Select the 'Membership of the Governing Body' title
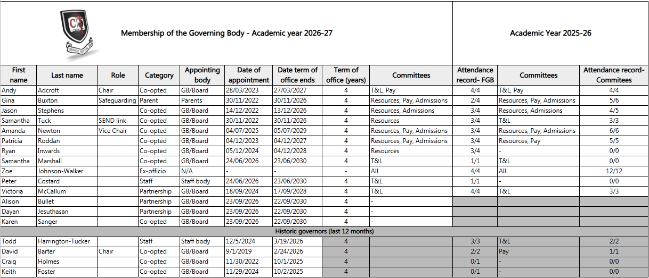Viewport: 649px width, 278px height. point(227,33)
